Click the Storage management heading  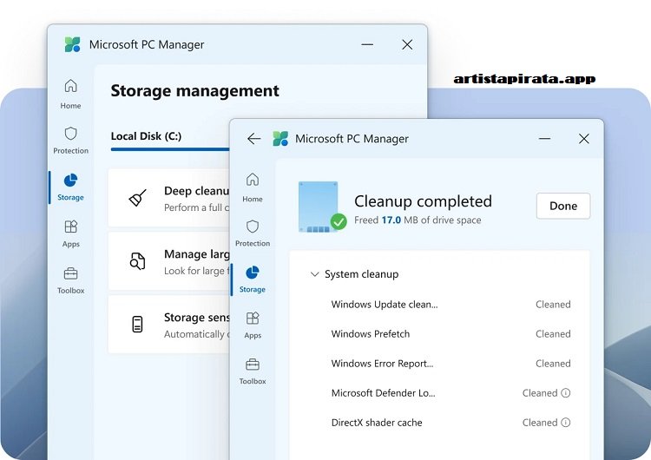point(194,91)
